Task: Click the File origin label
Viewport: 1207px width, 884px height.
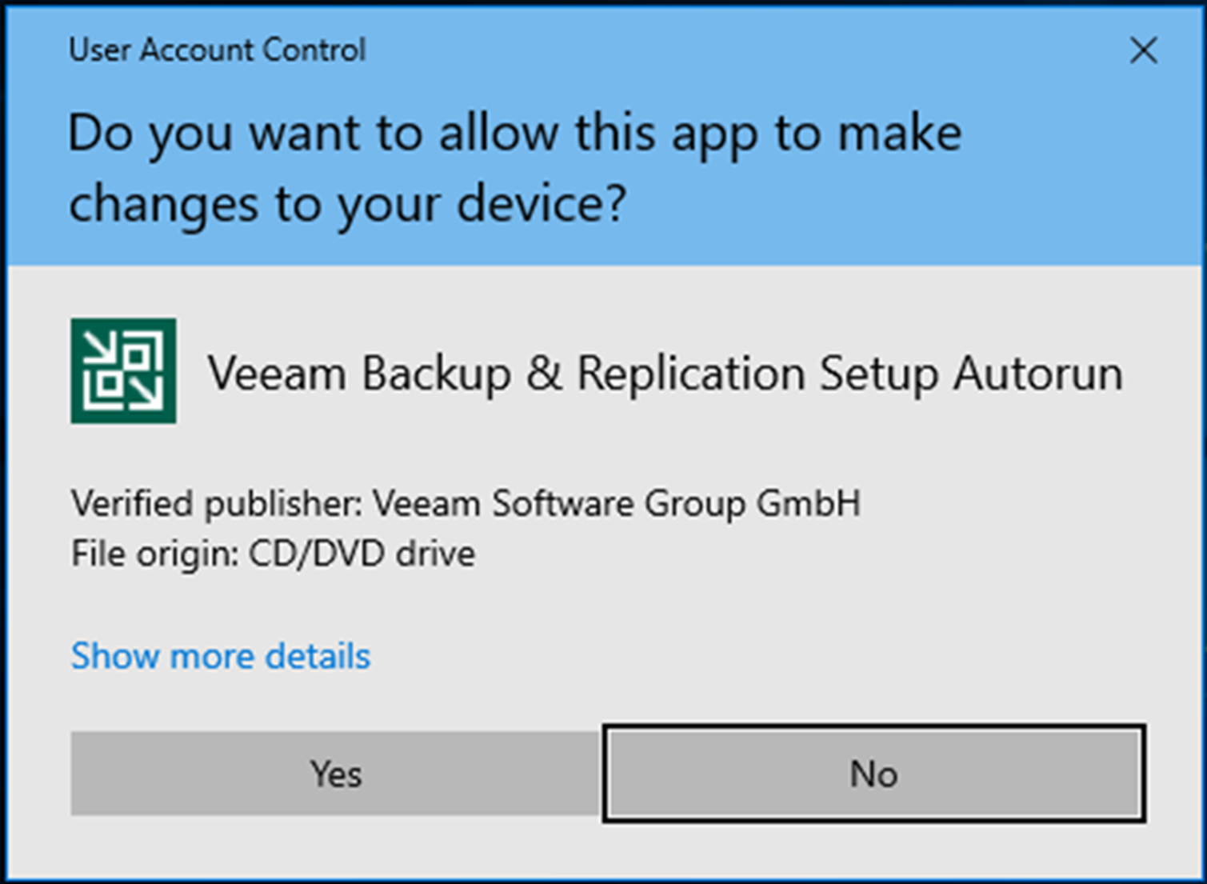Action: tap(155, 554)
